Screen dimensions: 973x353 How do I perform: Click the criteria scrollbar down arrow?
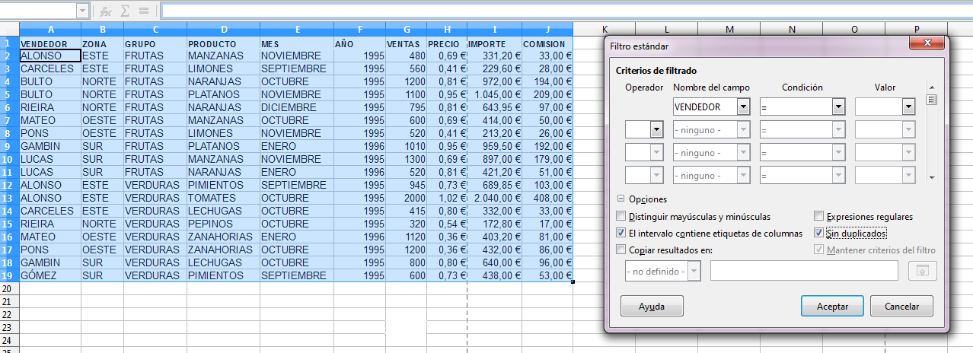tap(931, 178)
